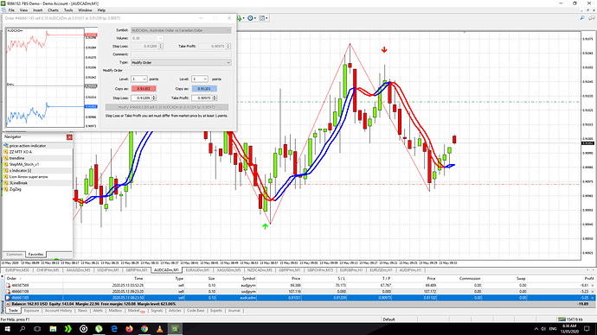Open VLC media player from taskbar
Screen dimensions: 597x335
(159, 329)
